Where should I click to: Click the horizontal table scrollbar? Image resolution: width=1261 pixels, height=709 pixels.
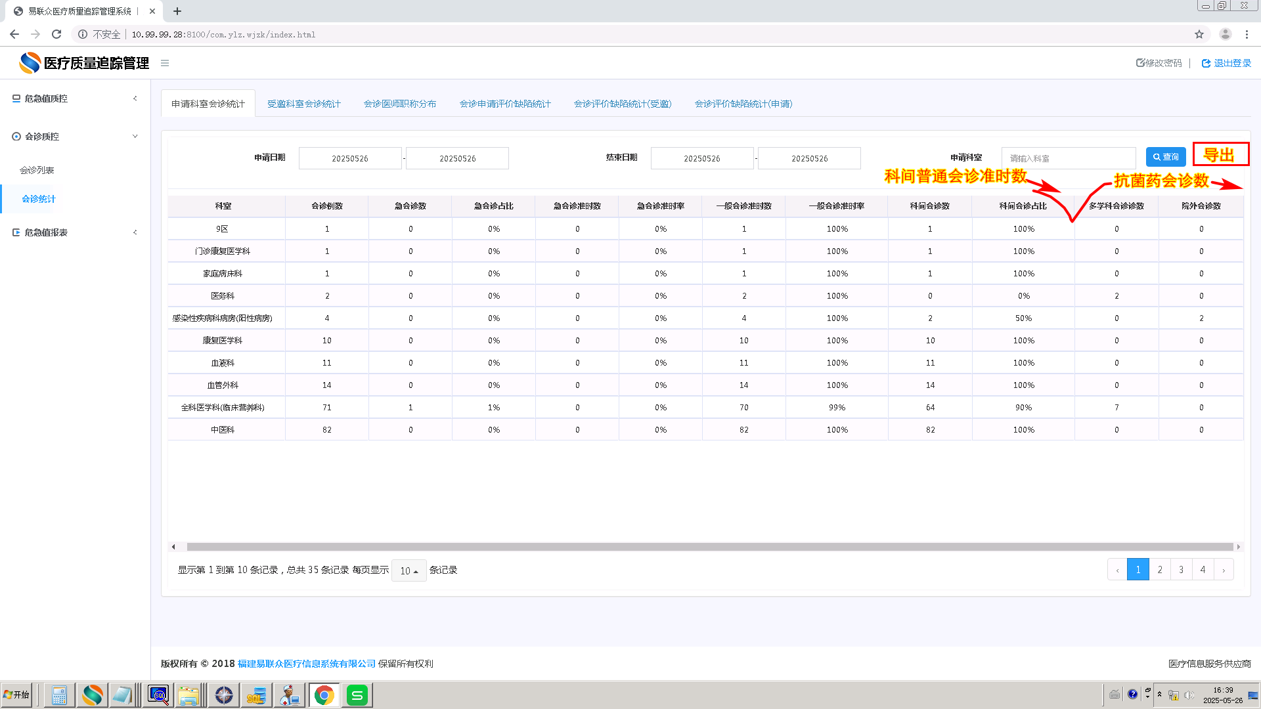click(709, 547)
